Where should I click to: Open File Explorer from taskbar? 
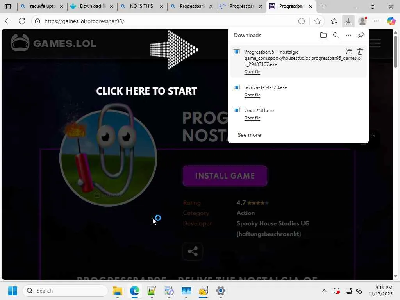pos(117,291)
